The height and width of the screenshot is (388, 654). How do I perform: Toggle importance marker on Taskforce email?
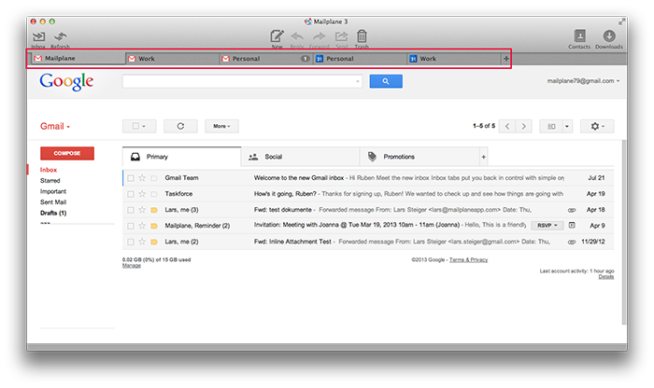coord(154,194)
